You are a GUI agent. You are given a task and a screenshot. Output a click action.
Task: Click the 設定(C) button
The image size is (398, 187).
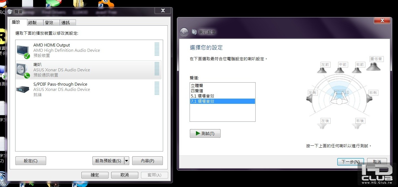(x=31, y=161)
